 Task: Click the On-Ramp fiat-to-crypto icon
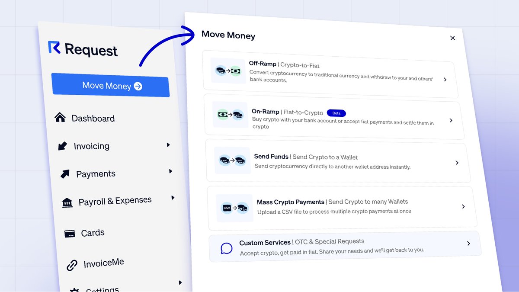[x=231, y=115]
